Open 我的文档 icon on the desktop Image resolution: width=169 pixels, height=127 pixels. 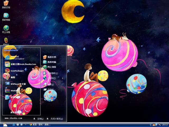pyautogui.click(x=6, y=4)
